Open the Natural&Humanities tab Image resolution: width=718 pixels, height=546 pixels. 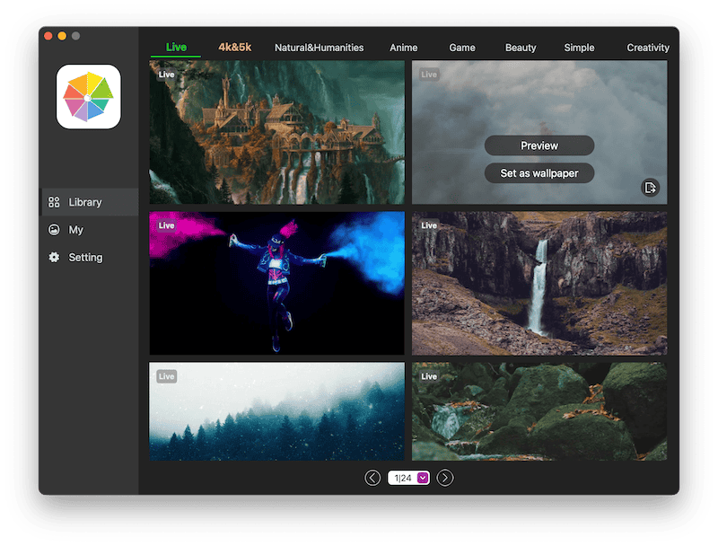point(319,48)
